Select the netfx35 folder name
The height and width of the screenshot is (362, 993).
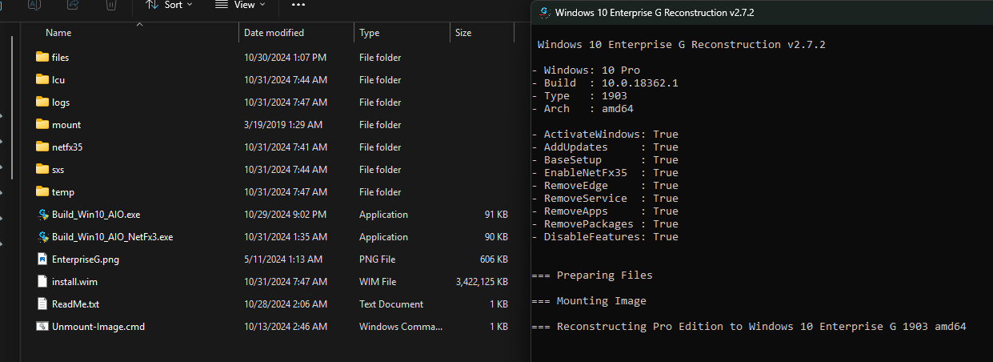67,147
